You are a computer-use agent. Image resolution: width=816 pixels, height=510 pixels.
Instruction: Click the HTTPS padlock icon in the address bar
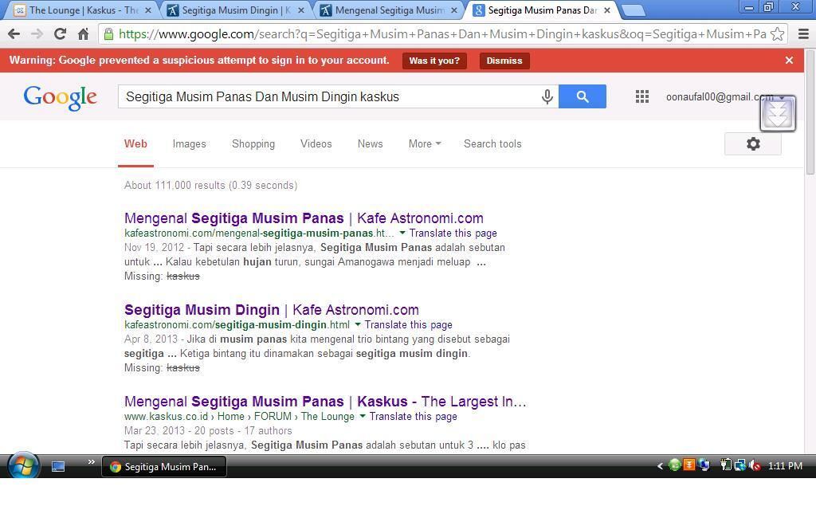click(x=108, y=35)
